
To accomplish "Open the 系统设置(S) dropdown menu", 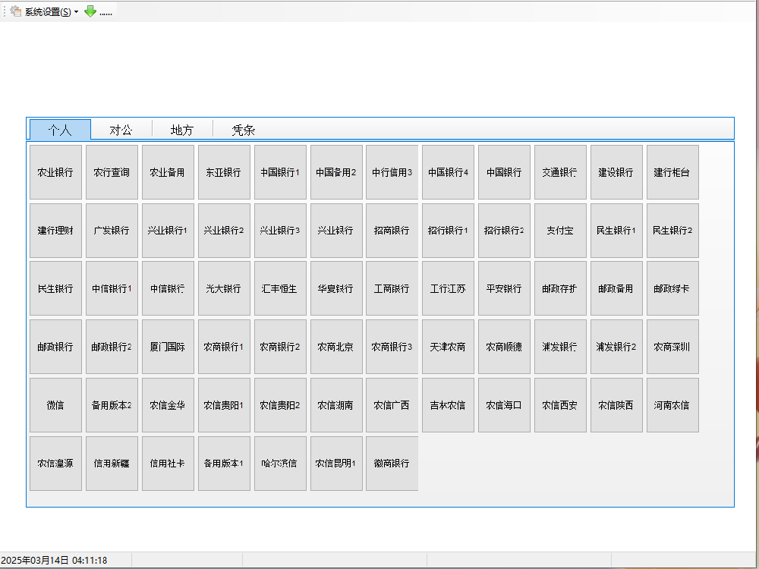I will pyautogui.click(x=45, y=11).
